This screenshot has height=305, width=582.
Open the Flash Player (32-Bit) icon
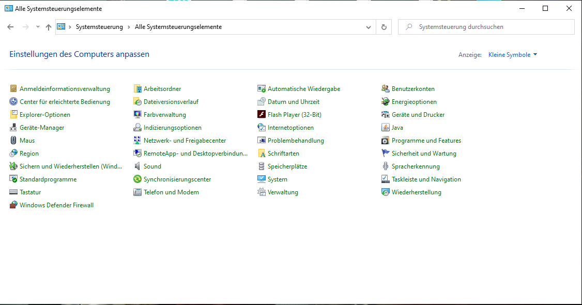(x=262, y=115)
